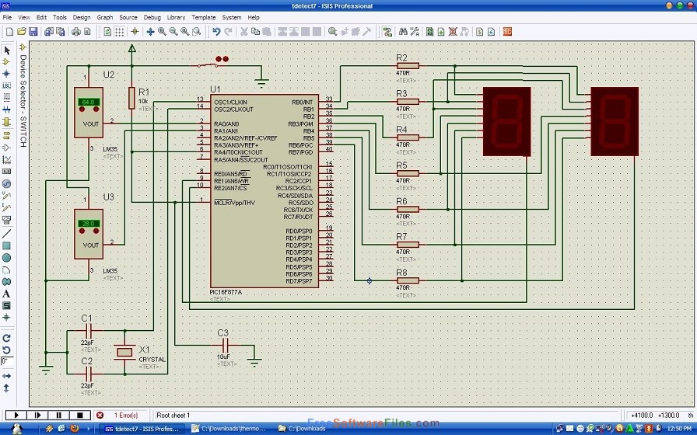Select the Selection arrow tool in sidebar

[x=6, y=50]
